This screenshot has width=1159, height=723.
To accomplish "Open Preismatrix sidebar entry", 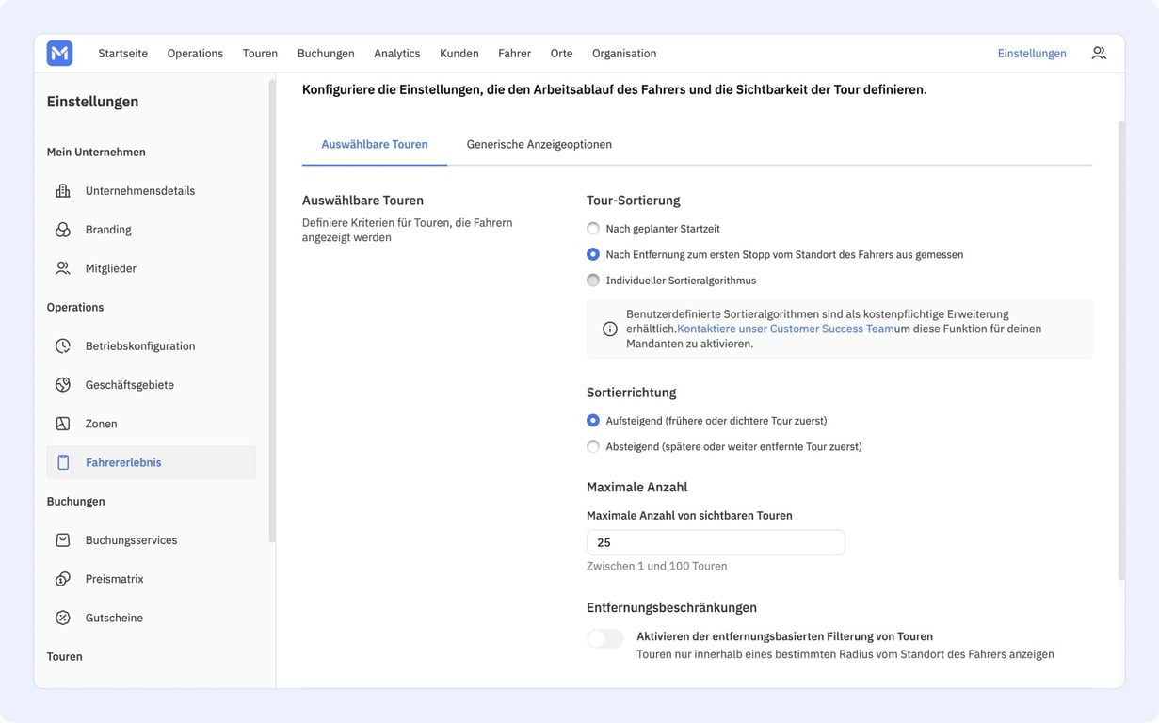I will pos(151,579).
